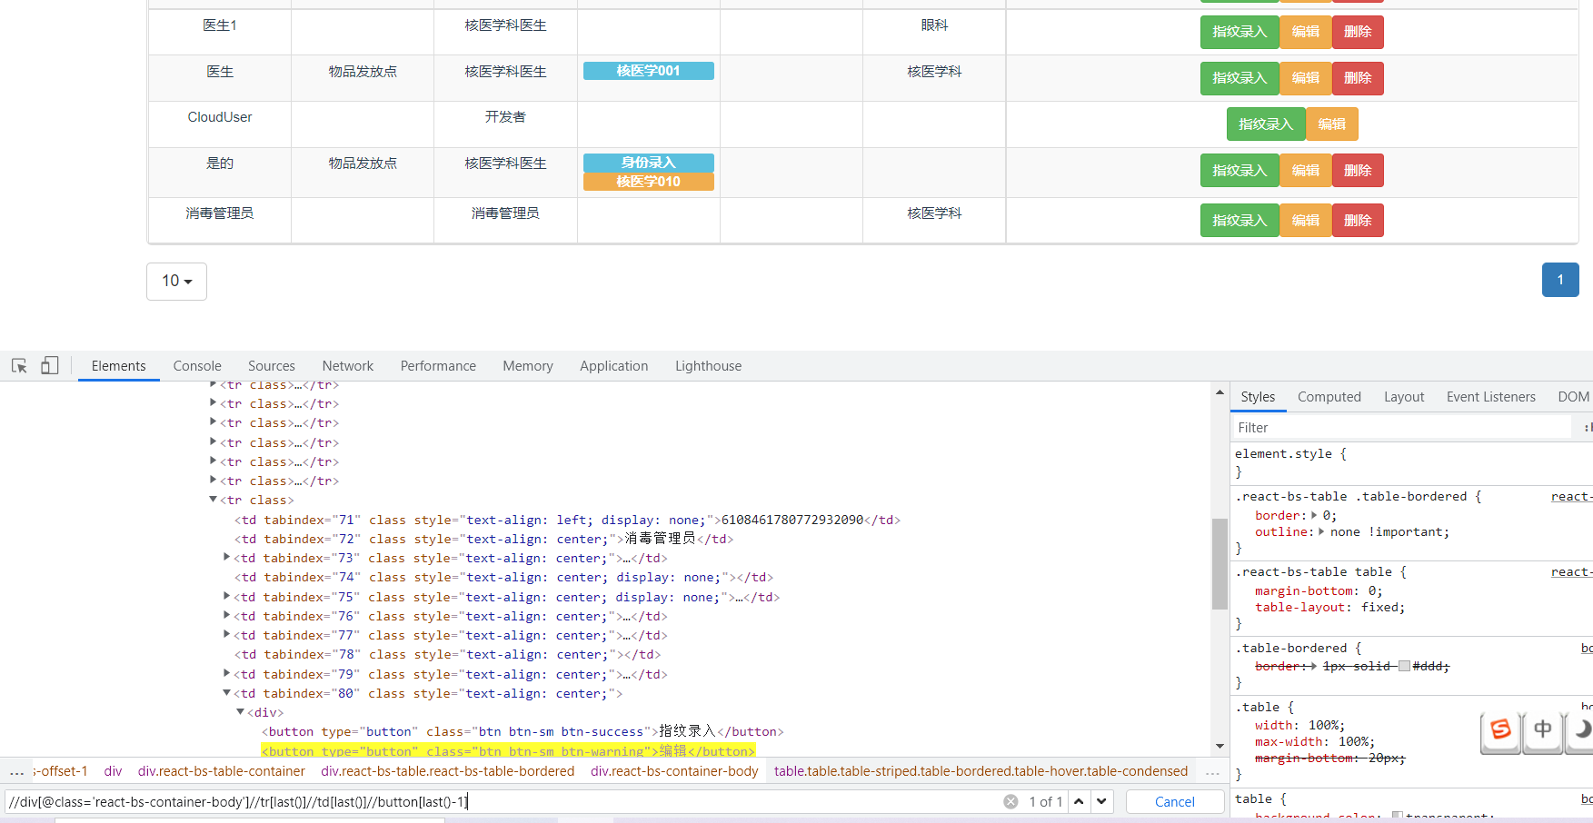Click the #ddd border color swatch
The width and height of the screenshot is (1593, 823).
[1404, 666]
